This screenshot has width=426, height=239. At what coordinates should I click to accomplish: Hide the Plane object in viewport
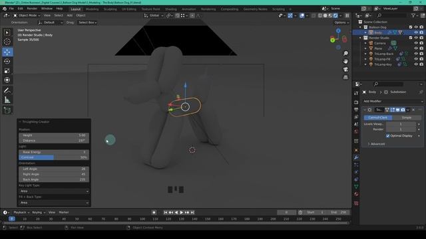click(x=416, y=48)
